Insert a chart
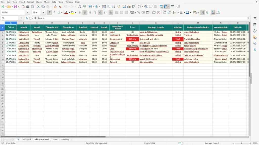Viewport: 259px width, 145px height. coord(129,7)
